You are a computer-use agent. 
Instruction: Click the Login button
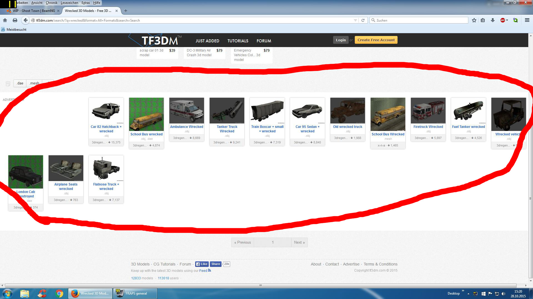pyautogui.click(x=341, y=40)
